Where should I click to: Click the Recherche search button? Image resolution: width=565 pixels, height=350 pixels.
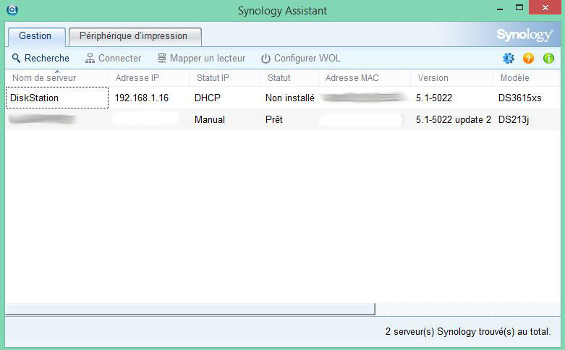coord(41,58)
